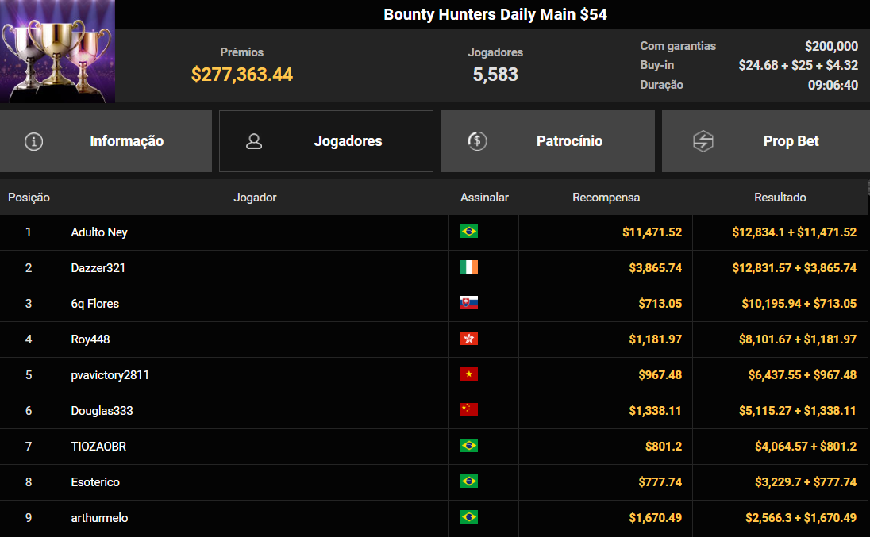
Task: Click the Vietnam flag beside pvavictory2811
Action: pyautogui.click(x=470, y=374)
